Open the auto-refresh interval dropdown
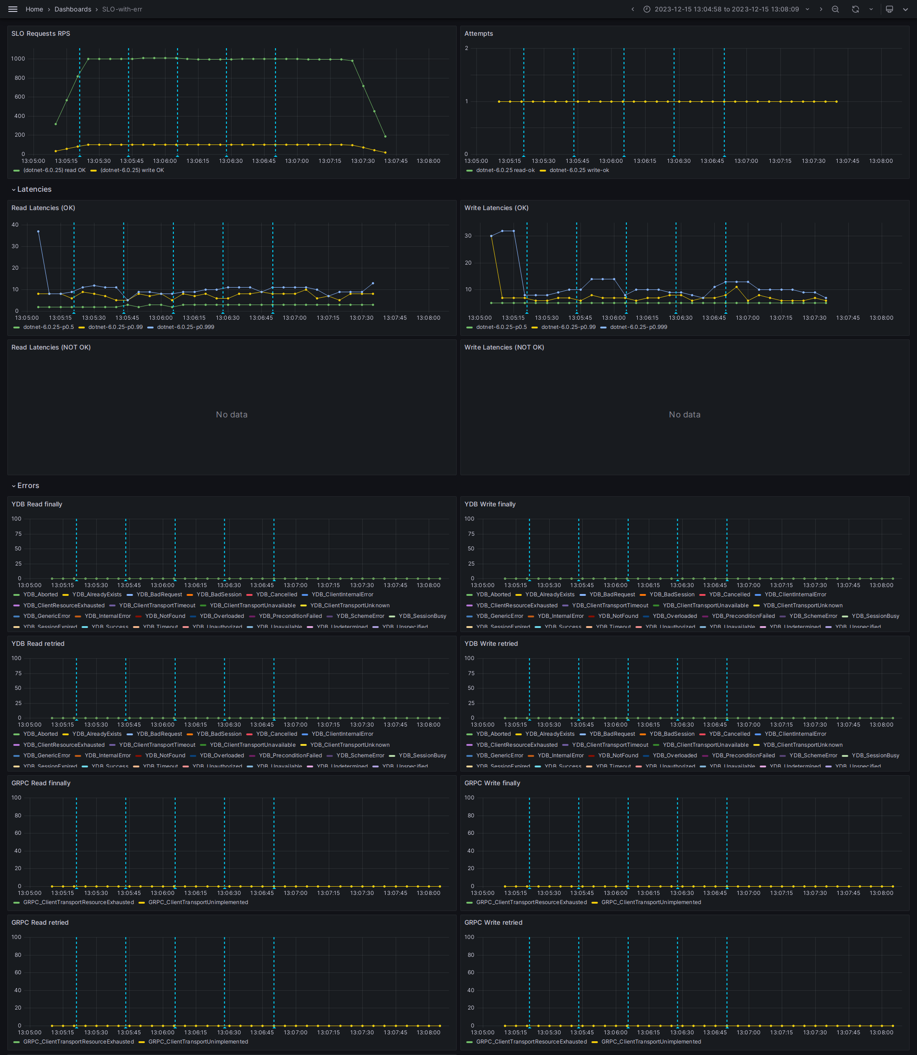917x1055 pixels. coord(871,9)
